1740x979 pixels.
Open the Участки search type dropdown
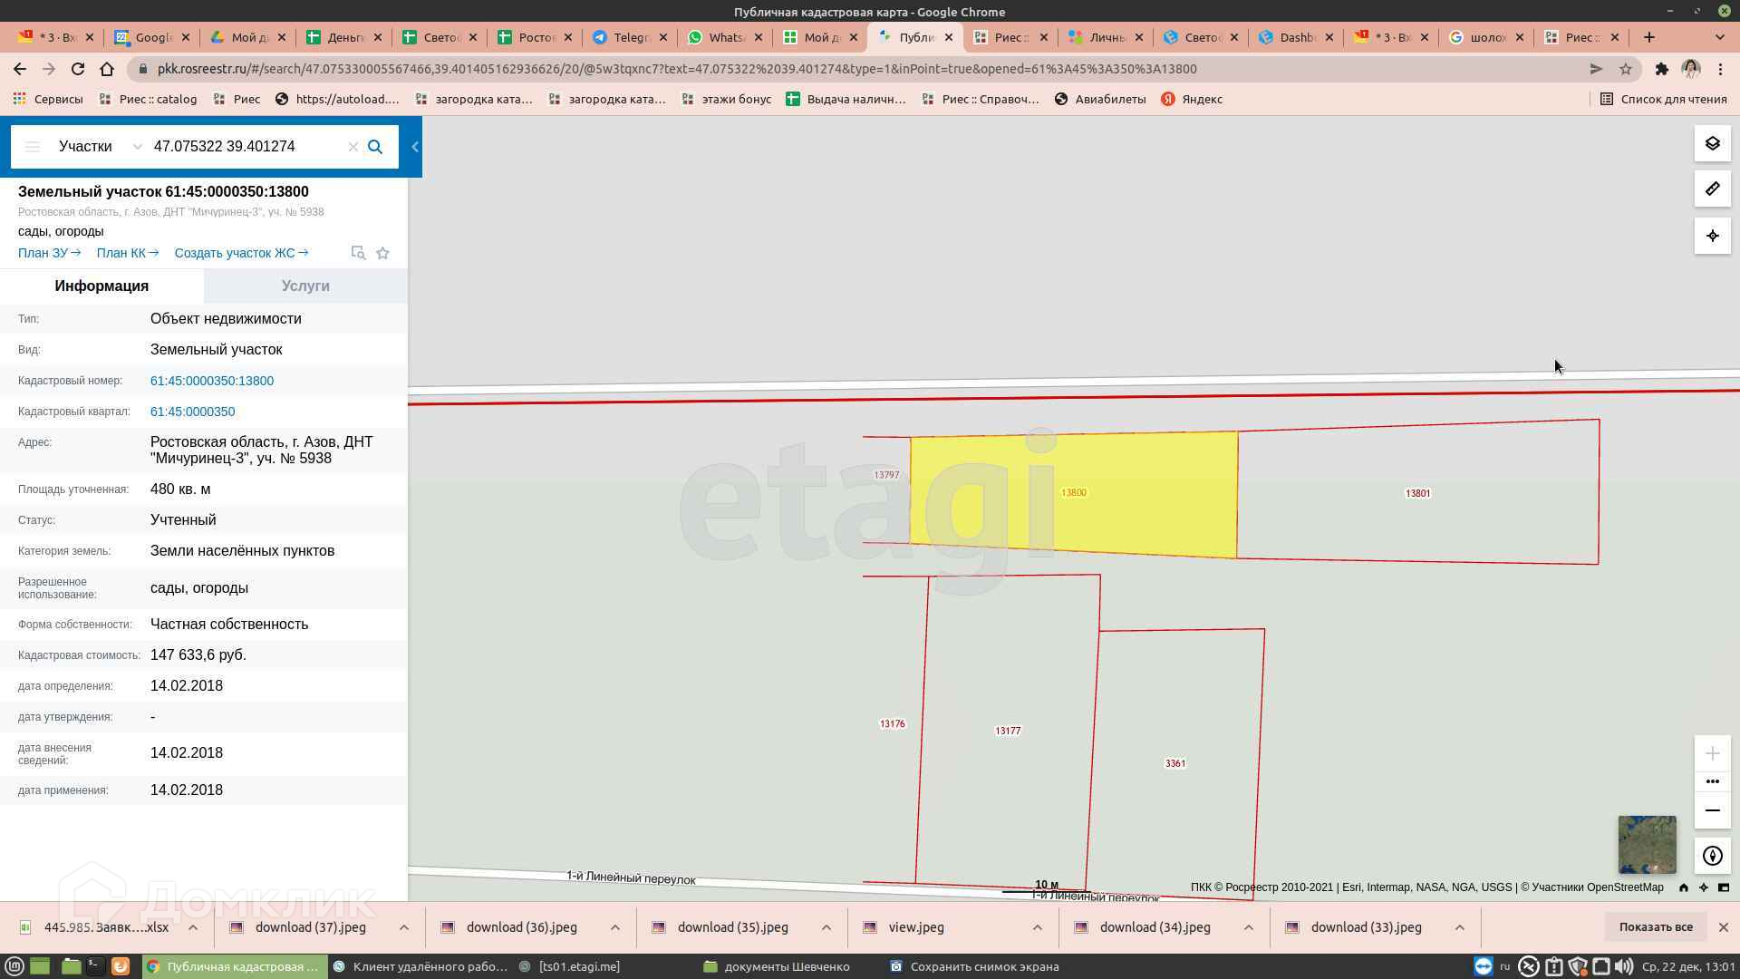(x=100, y=147)
